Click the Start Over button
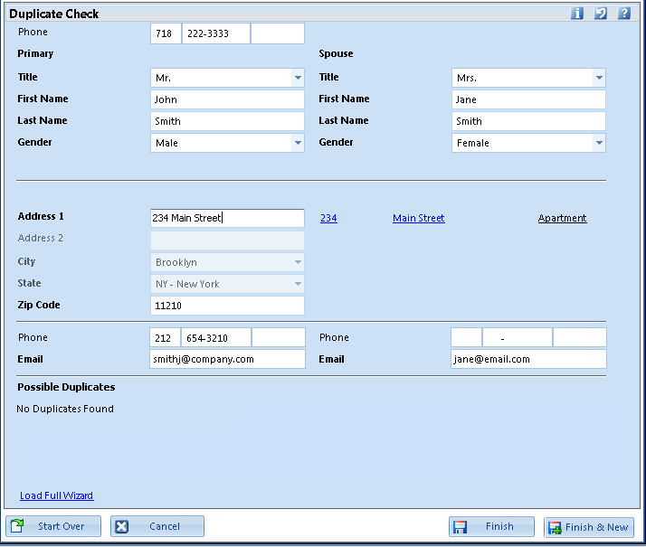Image resolution: width=646 pixels, height=547 pixels. click(53, 526)
